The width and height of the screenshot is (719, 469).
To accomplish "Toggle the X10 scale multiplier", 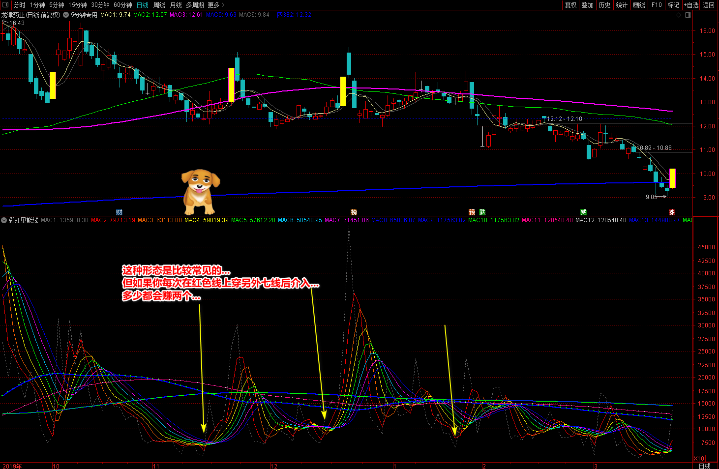I will 699,458.
